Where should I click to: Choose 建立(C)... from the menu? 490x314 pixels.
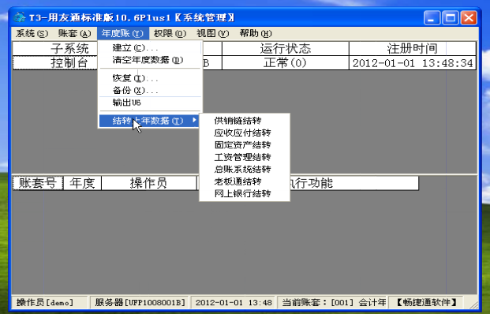[150, 48]
